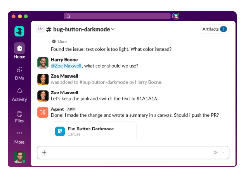245x184 pixels.
Task: Click the #bug-button-darkmode channel link in the added message
Action: tap(104, 82)
